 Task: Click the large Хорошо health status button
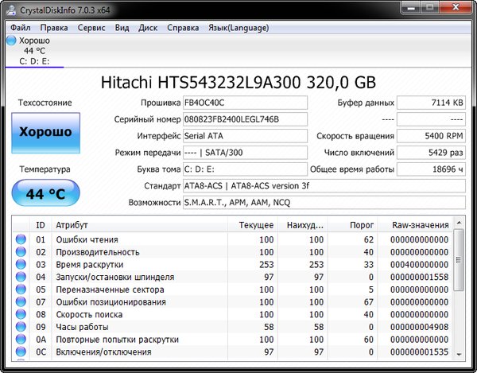pyautogui.click(x=45, y=133)
